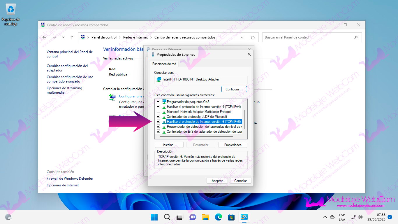398x224 pixels.
Task: Click the Windows Start button
Action: [154, 217]
